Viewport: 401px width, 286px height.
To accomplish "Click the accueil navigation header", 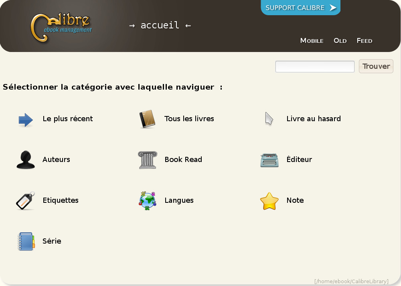I will (x=160, y=25).
